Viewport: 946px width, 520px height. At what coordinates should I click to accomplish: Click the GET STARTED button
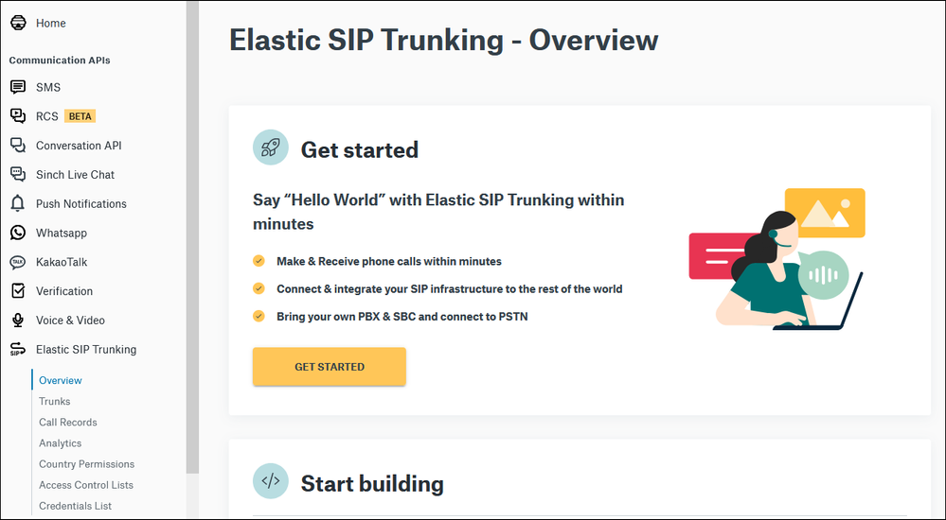[x=330, y=366]
